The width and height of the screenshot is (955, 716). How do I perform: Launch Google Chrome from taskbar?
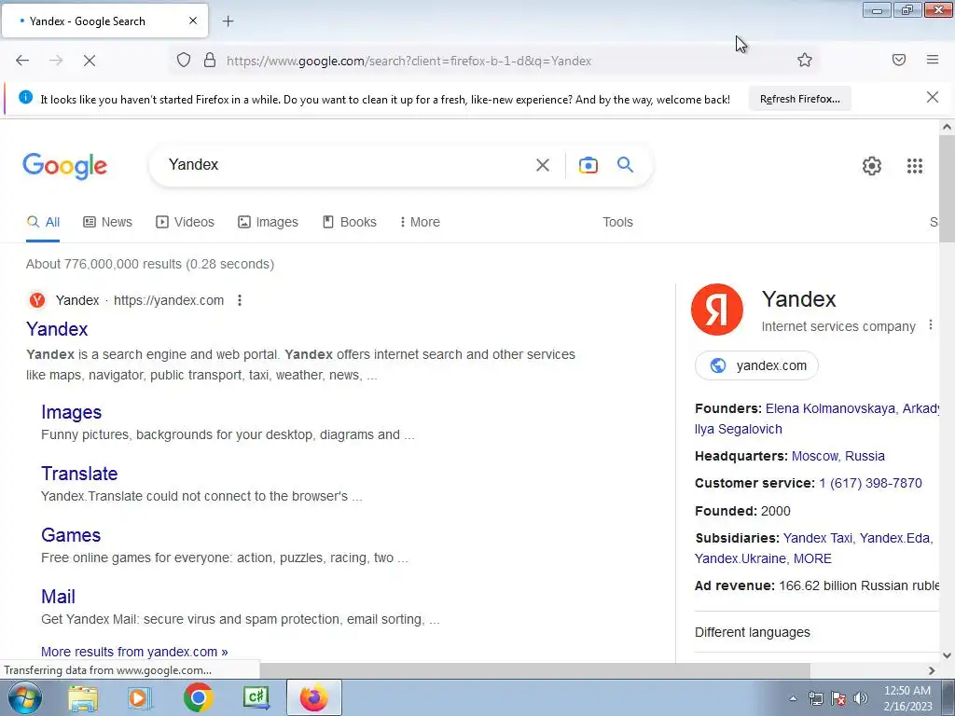point(198,698)
